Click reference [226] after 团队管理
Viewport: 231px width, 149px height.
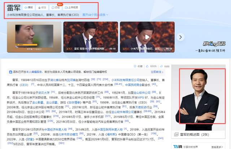[50, 121]
